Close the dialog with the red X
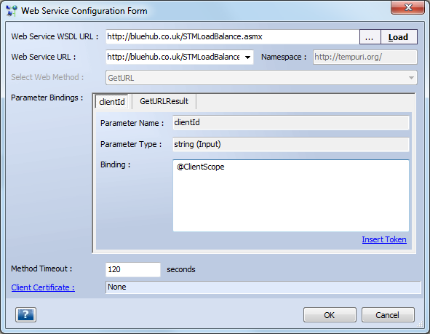Screen dimensions: 430x334 (407, 7)
